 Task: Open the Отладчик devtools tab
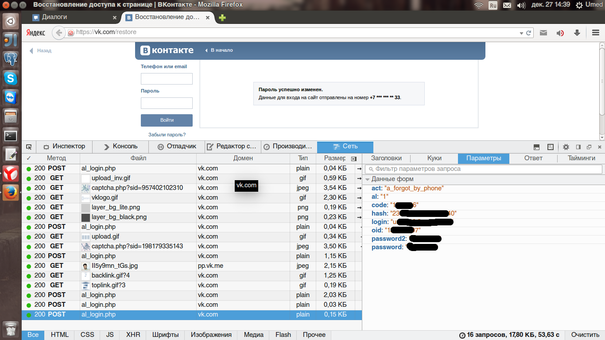(177, 147)
